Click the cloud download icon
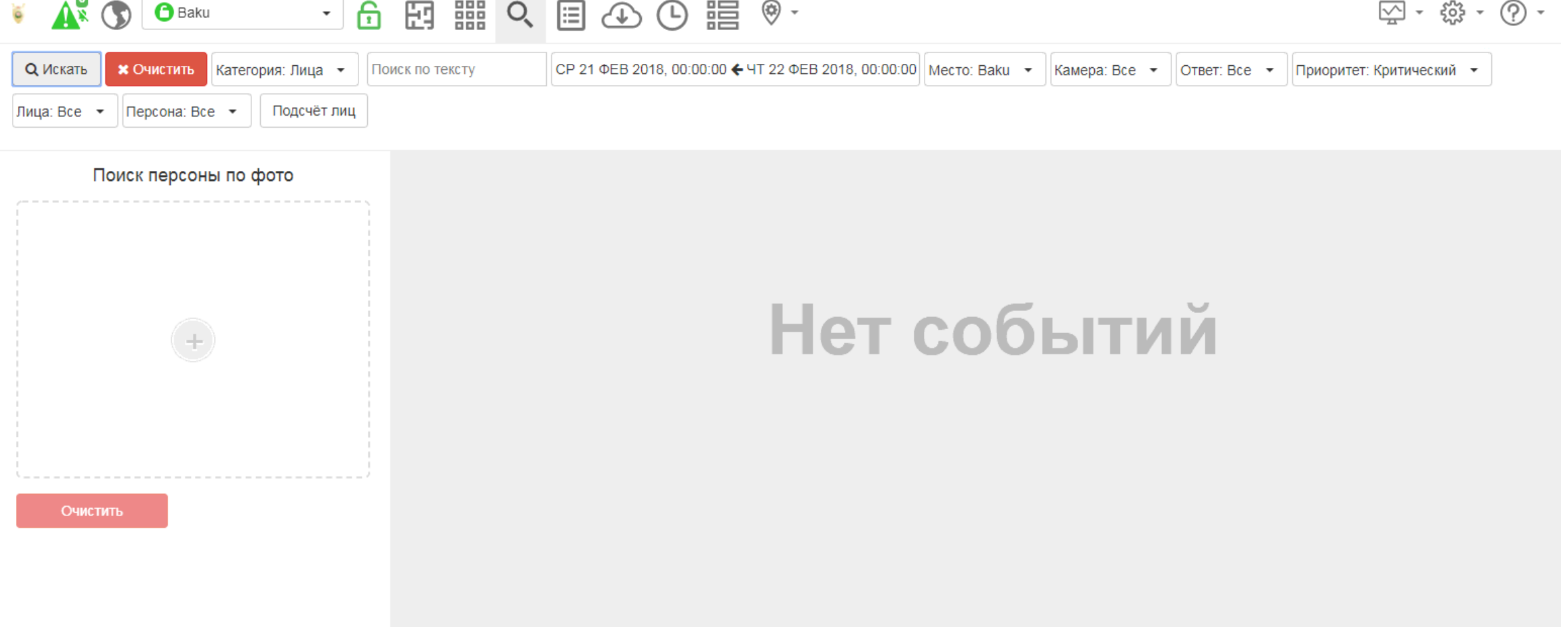The image size is (1561, 627). (x=621, y=15)
